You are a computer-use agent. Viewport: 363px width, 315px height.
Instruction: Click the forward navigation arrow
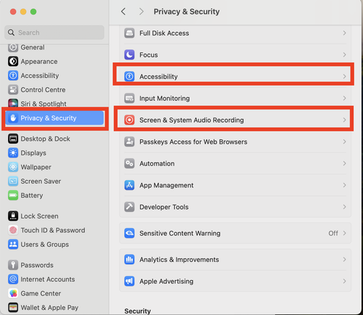(142, 12)
